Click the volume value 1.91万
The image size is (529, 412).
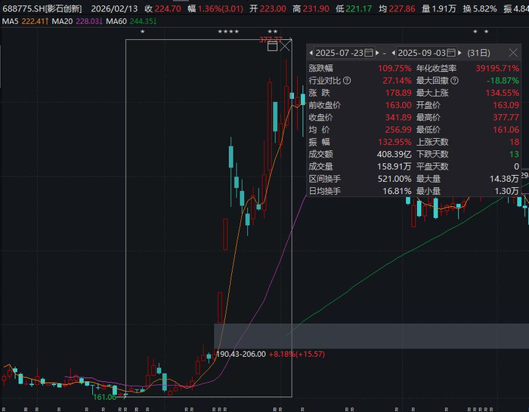tap(444, 9)
